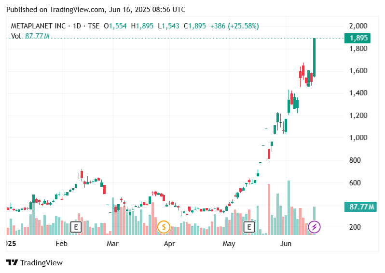
Task: Click the 1,400 price axis label
Action: (358, 93)
